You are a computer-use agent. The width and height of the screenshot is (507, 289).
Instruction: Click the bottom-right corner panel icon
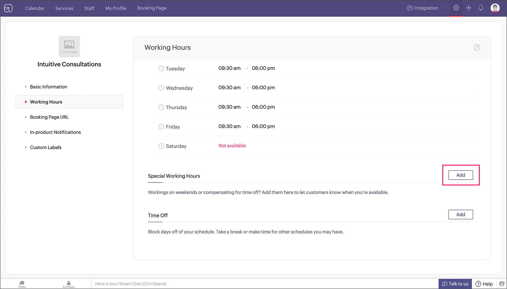click(502, 284)
